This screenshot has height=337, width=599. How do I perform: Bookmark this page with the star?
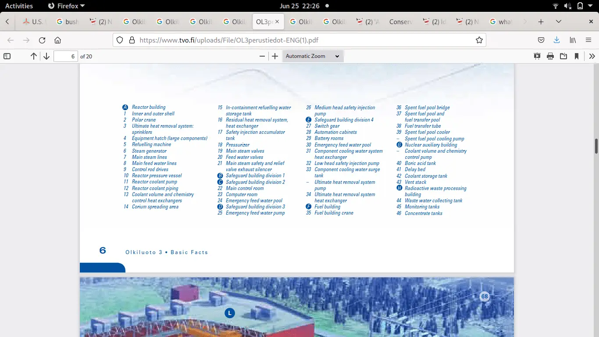pos(479,40)
